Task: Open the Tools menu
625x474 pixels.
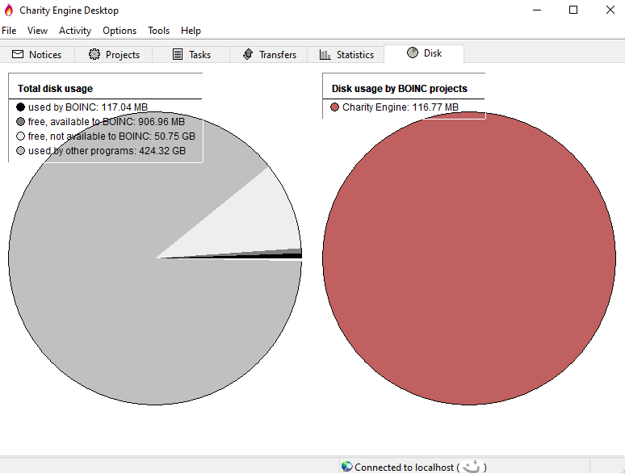Action: click(x=158, y=31)
